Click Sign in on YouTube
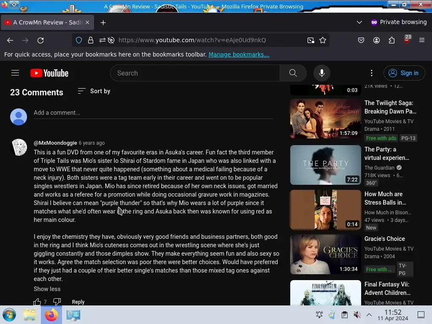Viewport: 432px width, 324px height. pyautogui.click(x=404, y=73)
